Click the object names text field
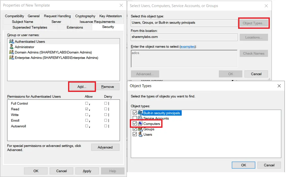286x177 pixels. (184, 59)
